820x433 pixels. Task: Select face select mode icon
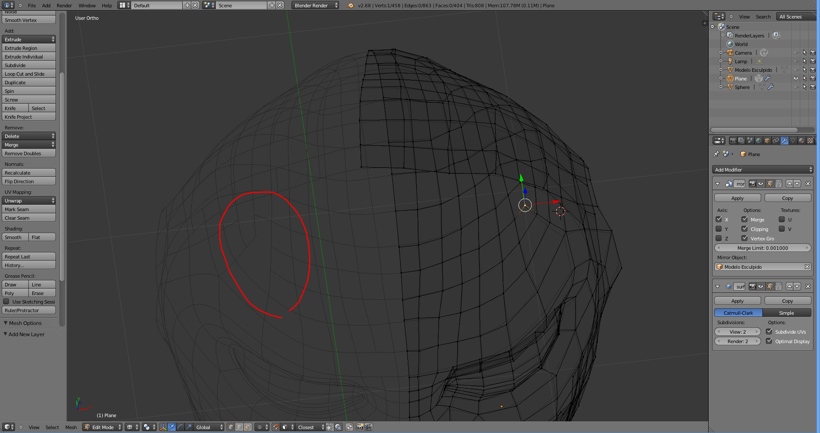coord(248,427)
